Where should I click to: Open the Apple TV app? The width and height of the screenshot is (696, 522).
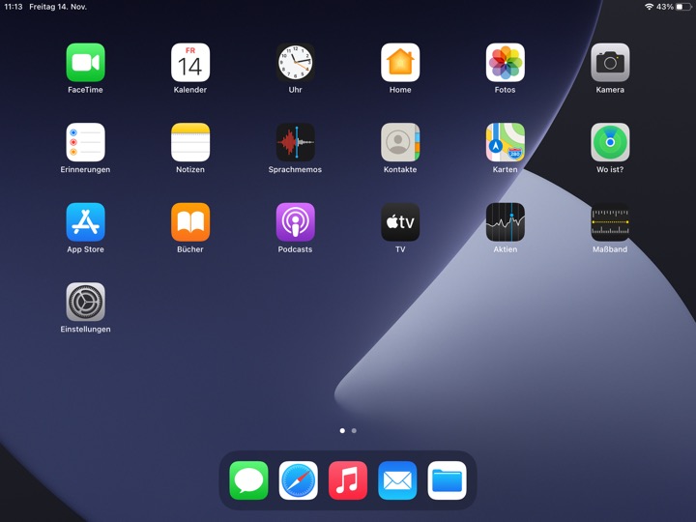coord(400,222)
